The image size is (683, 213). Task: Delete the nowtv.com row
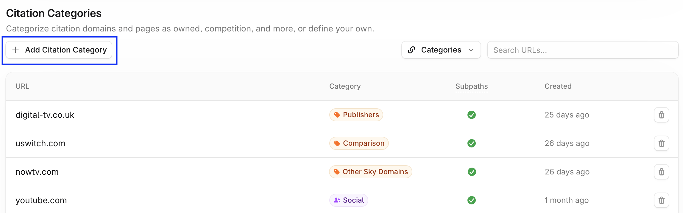tap(661, 172)
